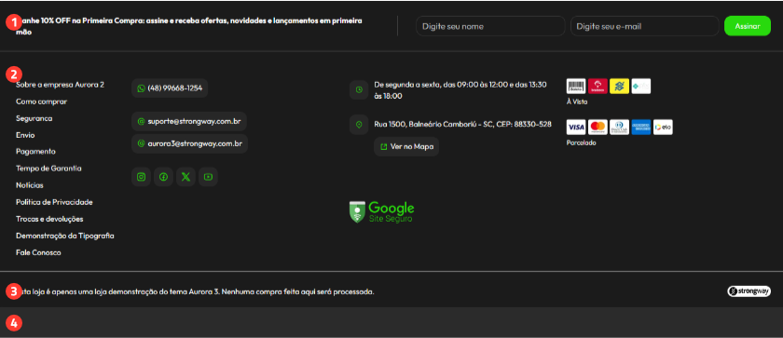Image resolution: width=783 pixels, height=338 pixels.
Task: Open the Facebook social link
Action: pyautogui.click(x=163, y=177)
